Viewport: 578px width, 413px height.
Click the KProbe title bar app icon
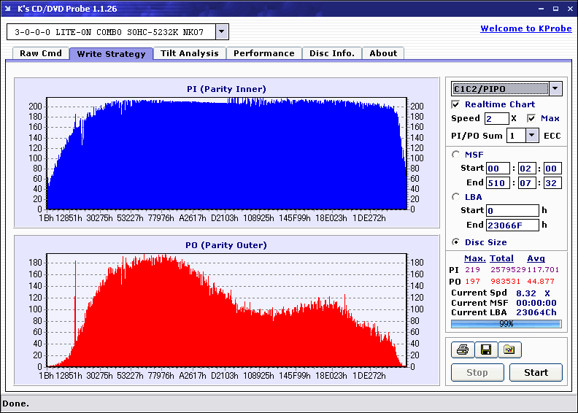pos(9,9)
